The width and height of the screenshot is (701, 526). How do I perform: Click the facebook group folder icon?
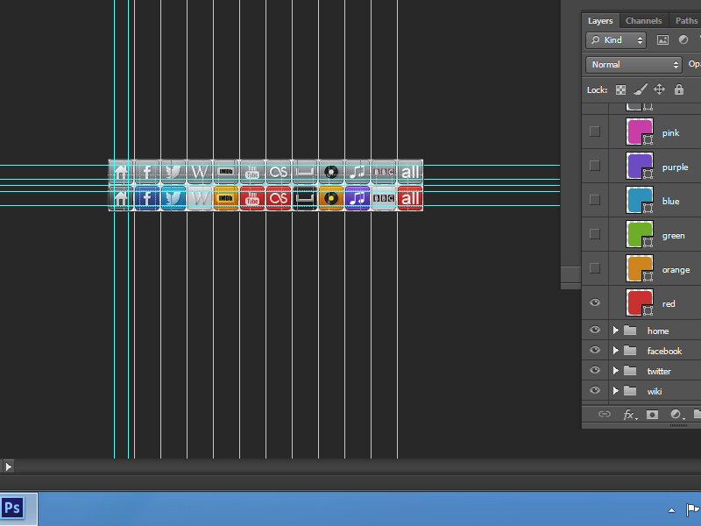[x=630, y=351]
